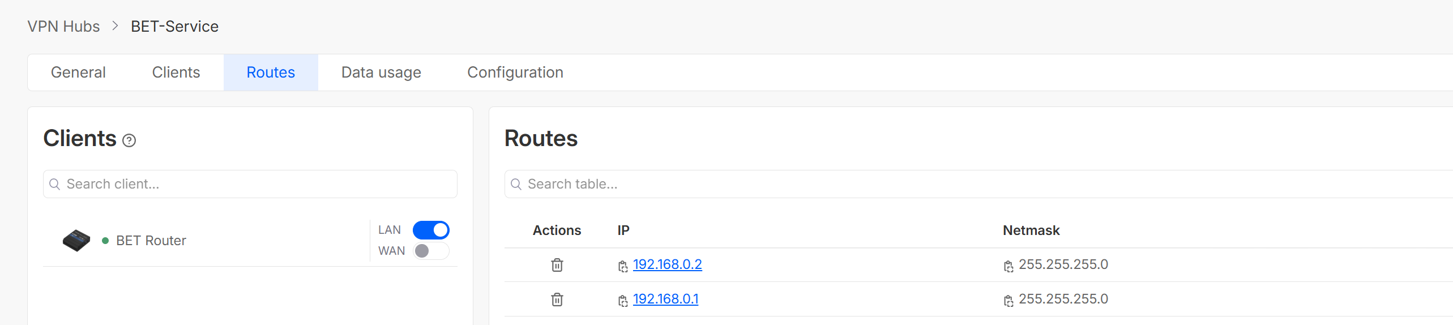Viewport: 1453px width, 325px height.
Task: Focus the Search client field
Action: pyautogui.click(x=250, y=184)
